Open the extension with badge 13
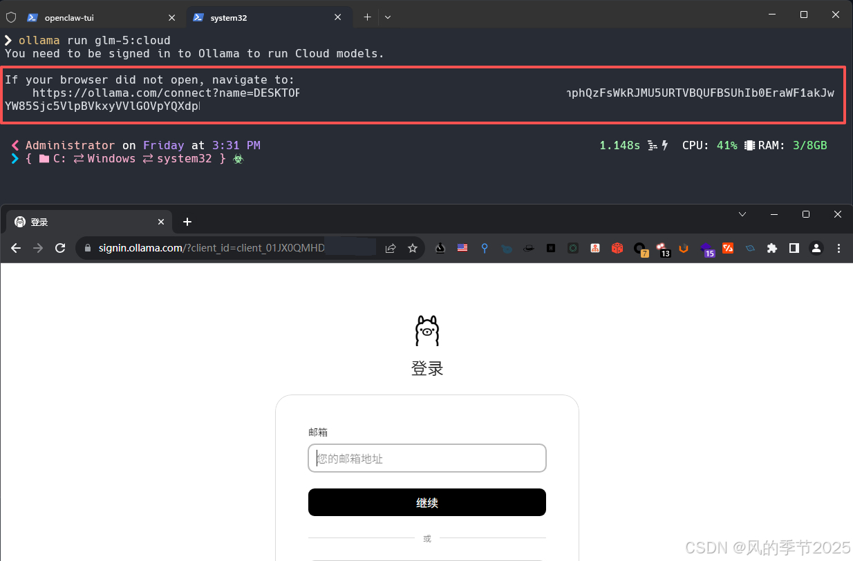 click(x=662, y=249)
